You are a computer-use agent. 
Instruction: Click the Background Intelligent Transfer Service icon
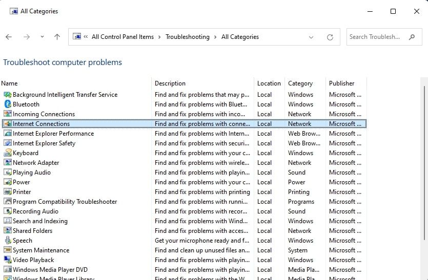(7, 95)
